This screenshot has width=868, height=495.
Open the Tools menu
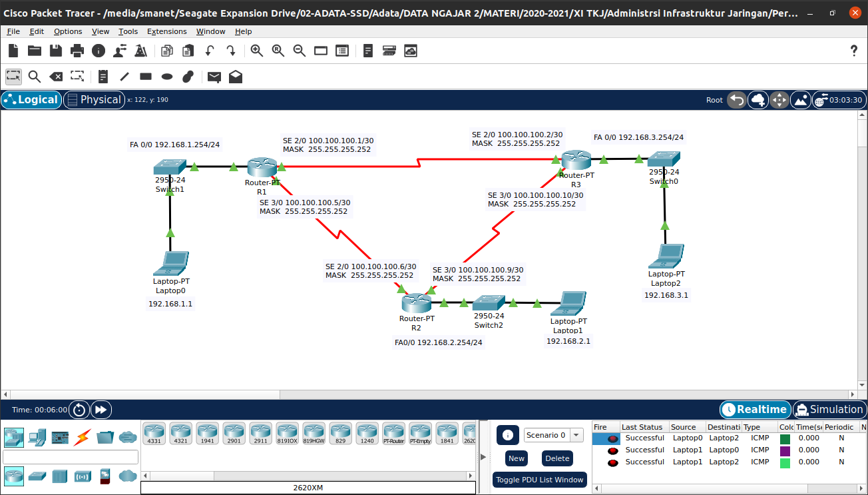[128, 31]
